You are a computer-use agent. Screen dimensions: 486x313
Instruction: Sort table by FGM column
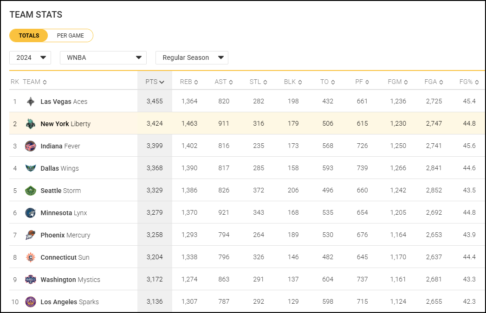tap(398, 82)
